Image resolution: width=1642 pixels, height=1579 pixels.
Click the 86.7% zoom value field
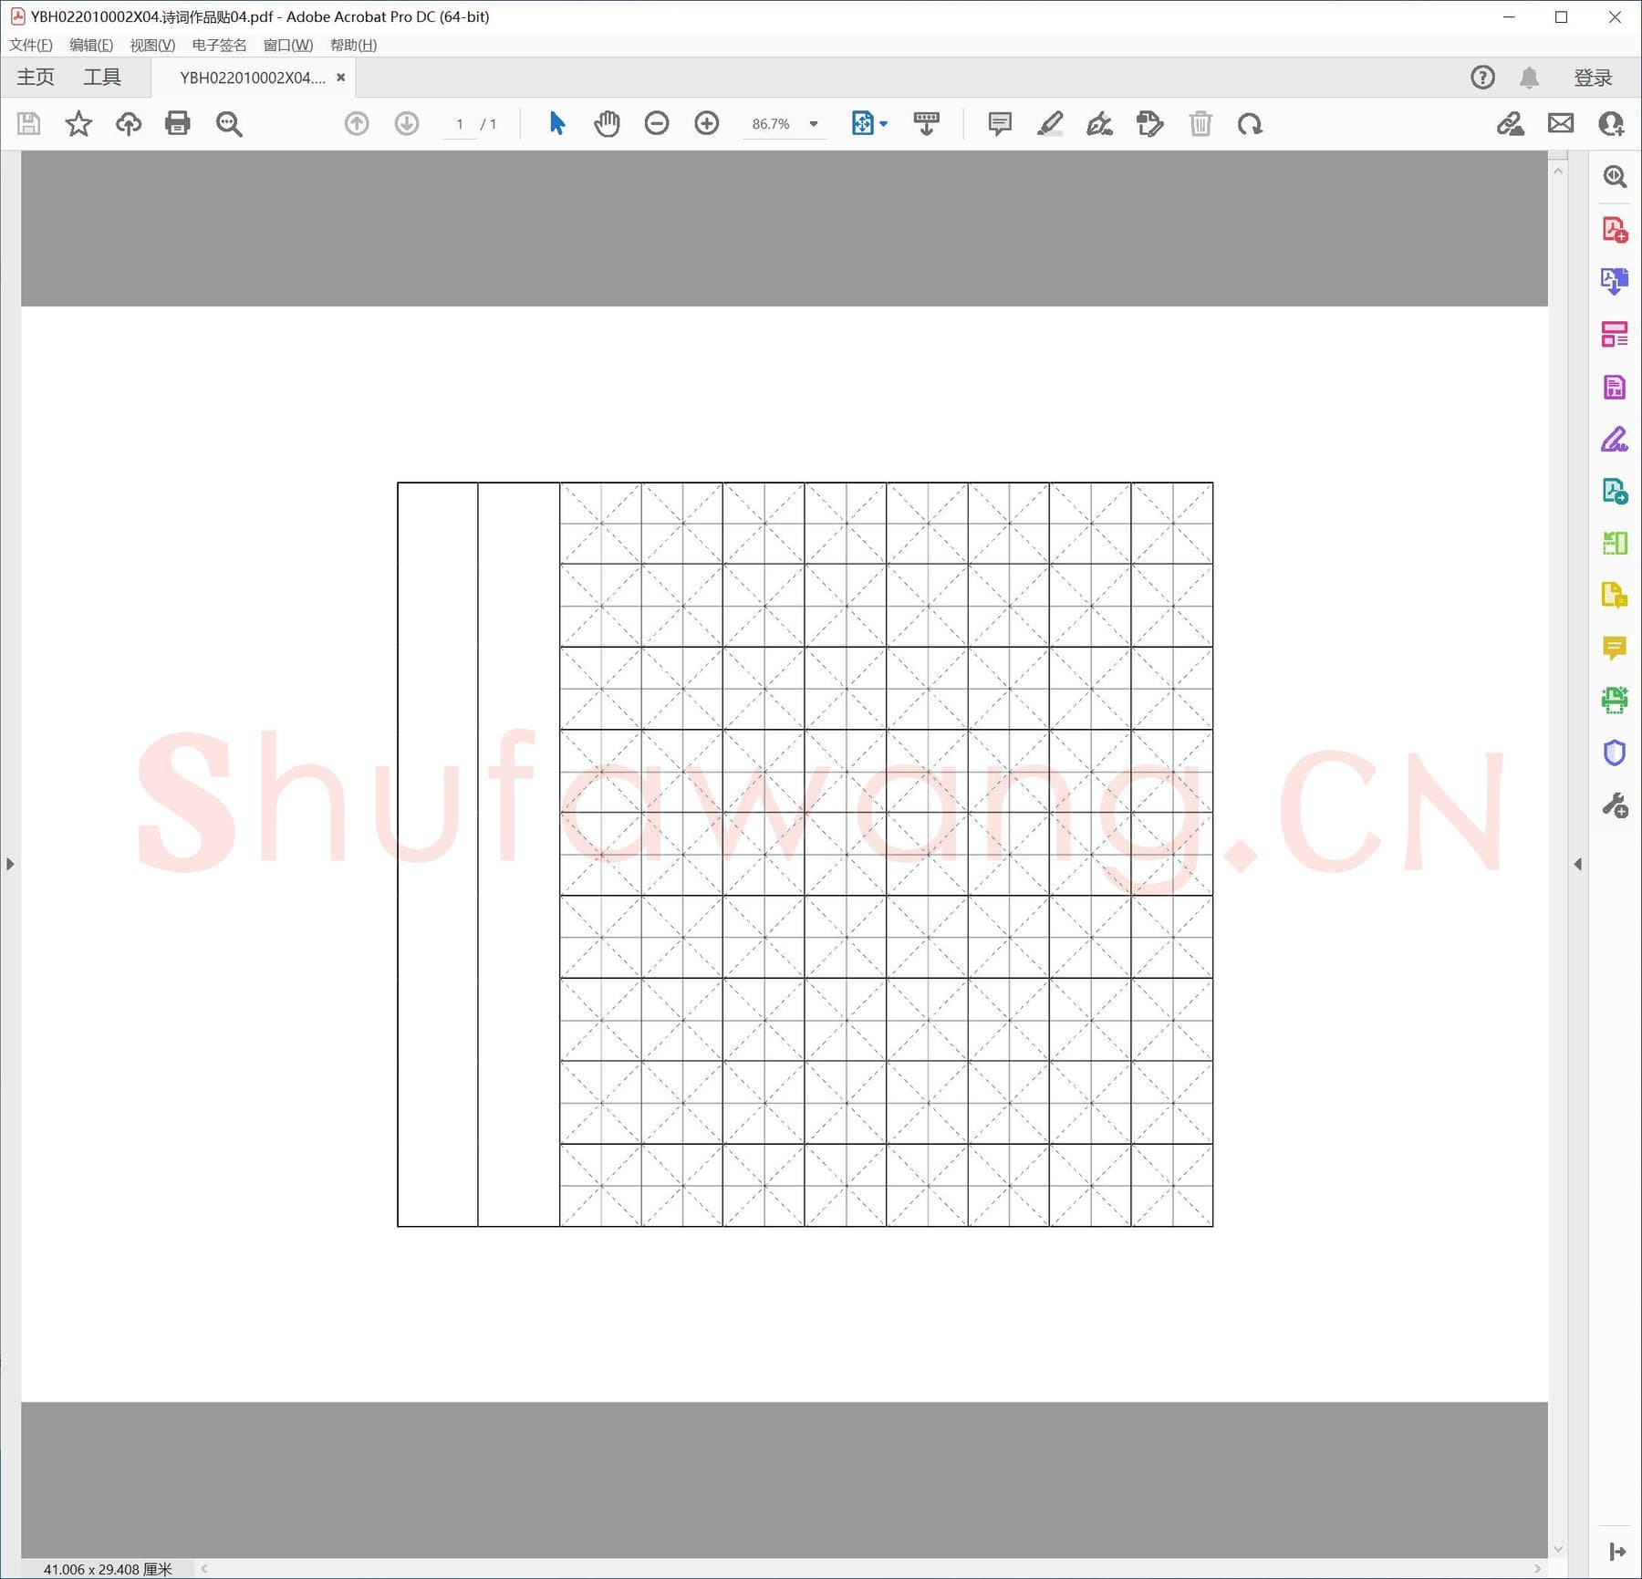[771, 124]
